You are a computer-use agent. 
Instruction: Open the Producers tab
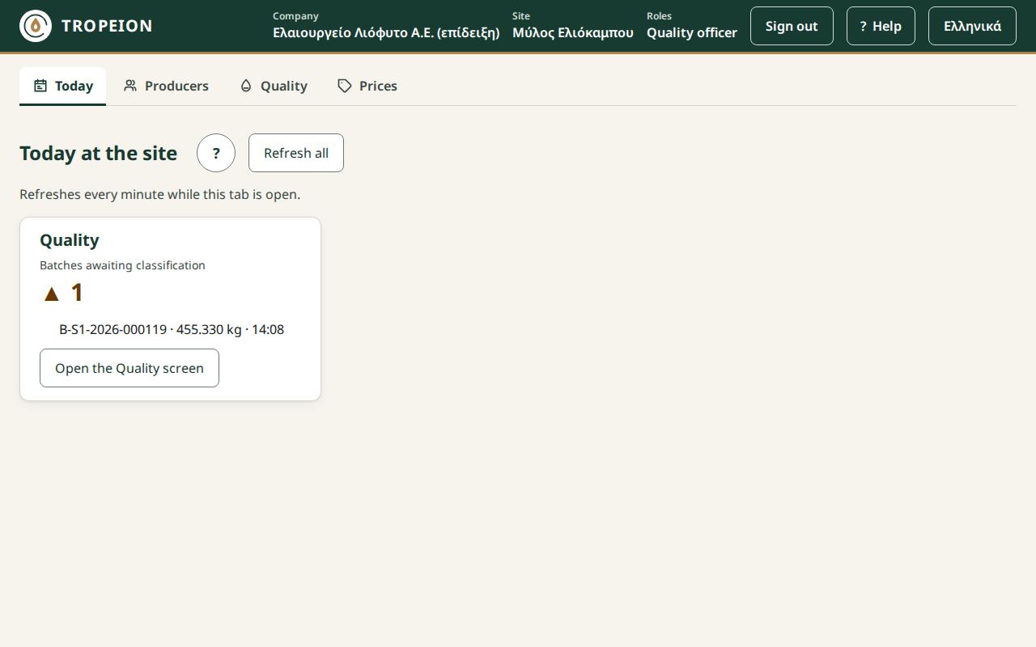click(x=166, y=86)
